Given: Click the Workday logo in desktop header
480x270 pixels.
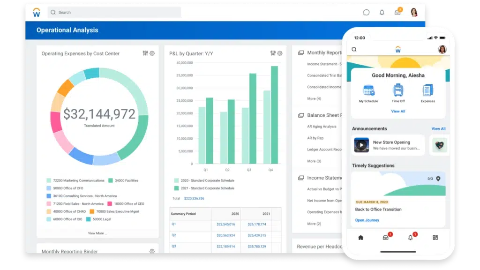Looking at the screenshot, I should [37, 13].
